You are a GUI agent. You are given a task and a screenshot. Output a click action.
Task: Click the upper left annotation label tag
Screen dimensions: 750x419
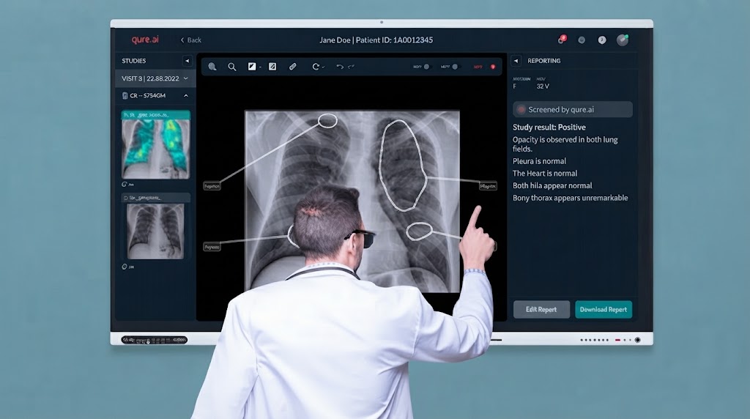[x=212, y=186]
